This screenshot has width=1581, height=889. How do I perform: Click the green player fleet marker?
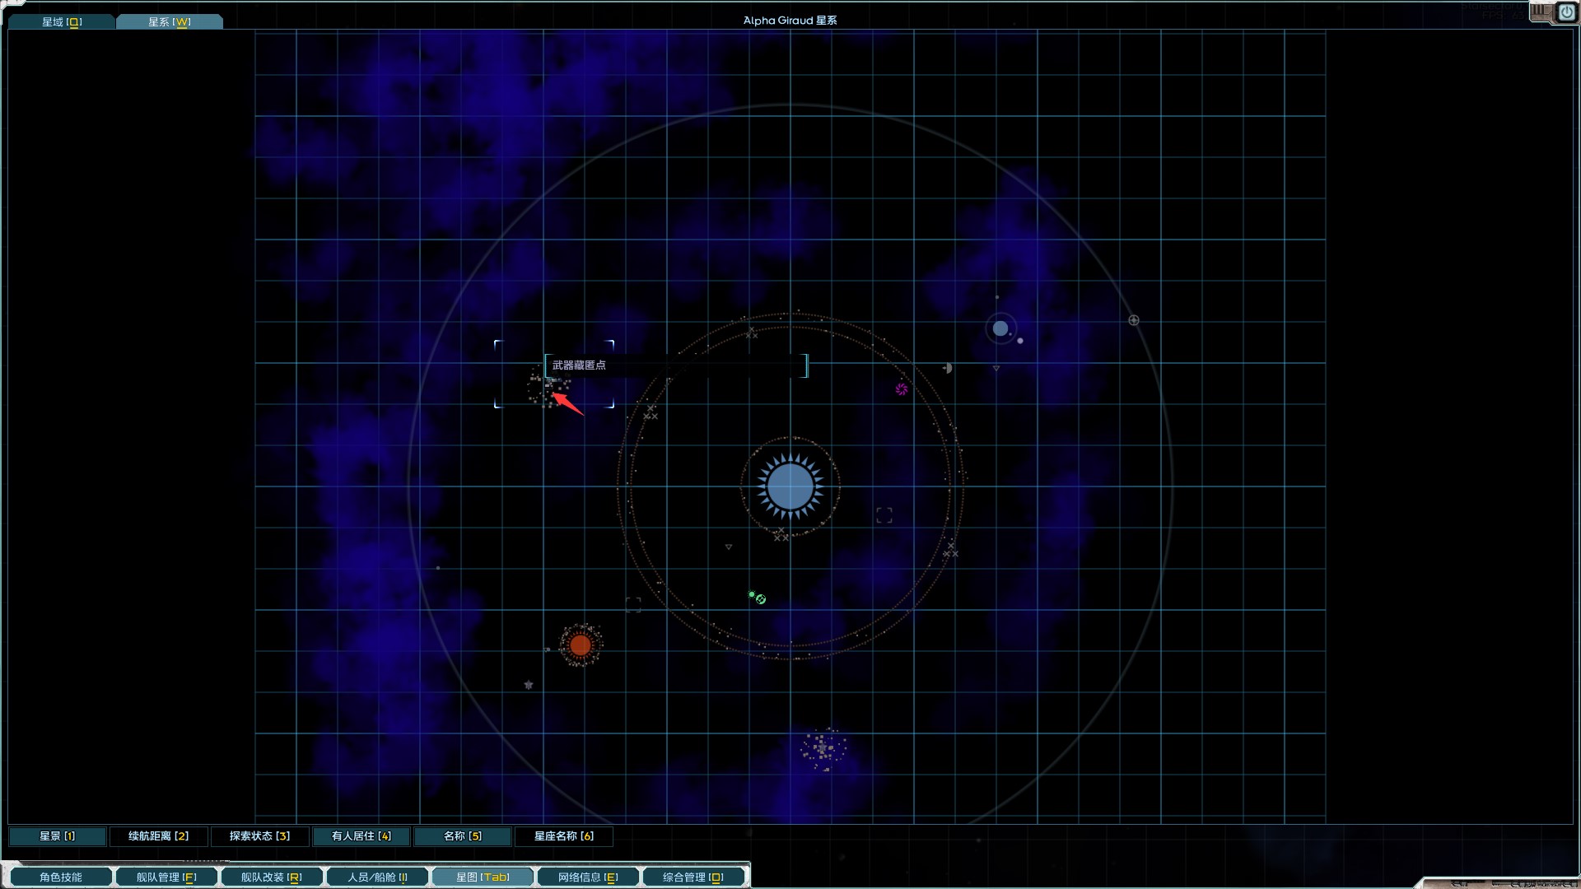(759, 598)
